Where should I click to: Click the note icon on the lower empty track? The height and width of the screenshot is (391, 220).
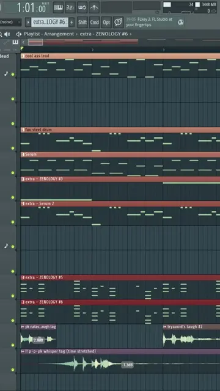(6, 246)
